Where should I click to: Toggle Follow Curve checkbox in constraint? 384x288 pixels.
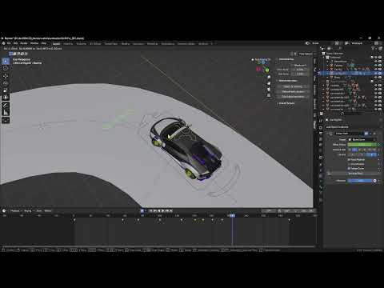349,169
